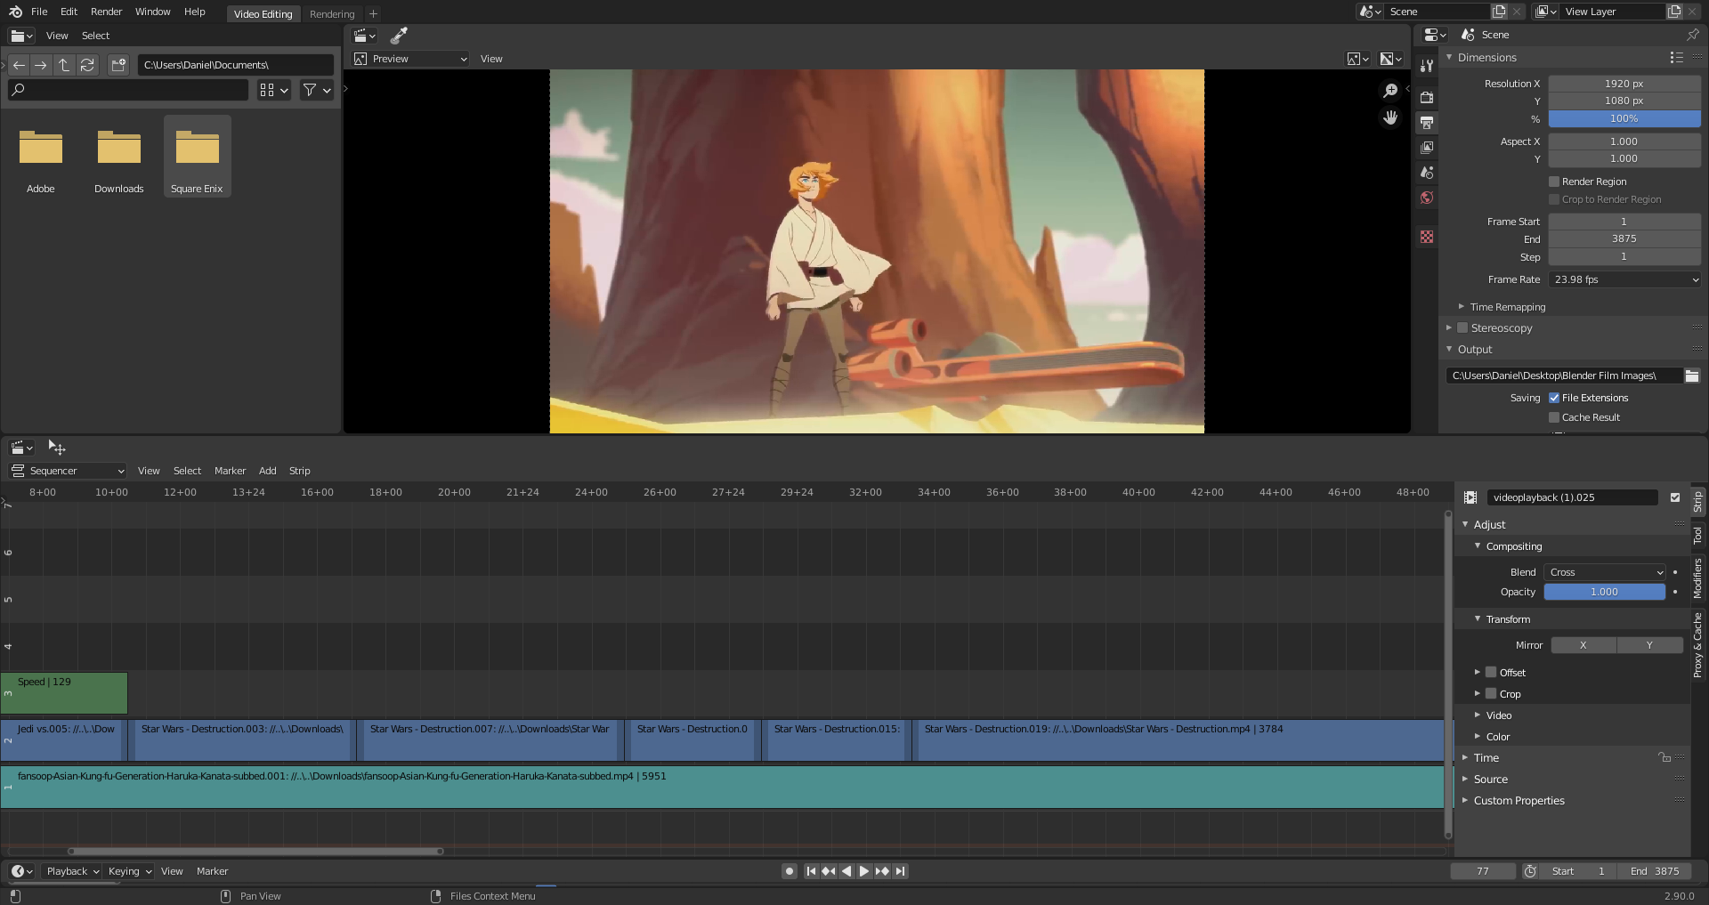Open the Playback popover in timeline footer
This screenshot has height=905, width=1709.
point(72,871)
